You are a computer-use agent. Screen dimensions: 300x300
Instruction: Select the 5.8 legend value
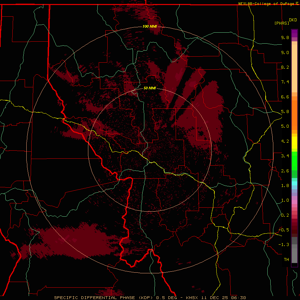[x=285, y=112]
